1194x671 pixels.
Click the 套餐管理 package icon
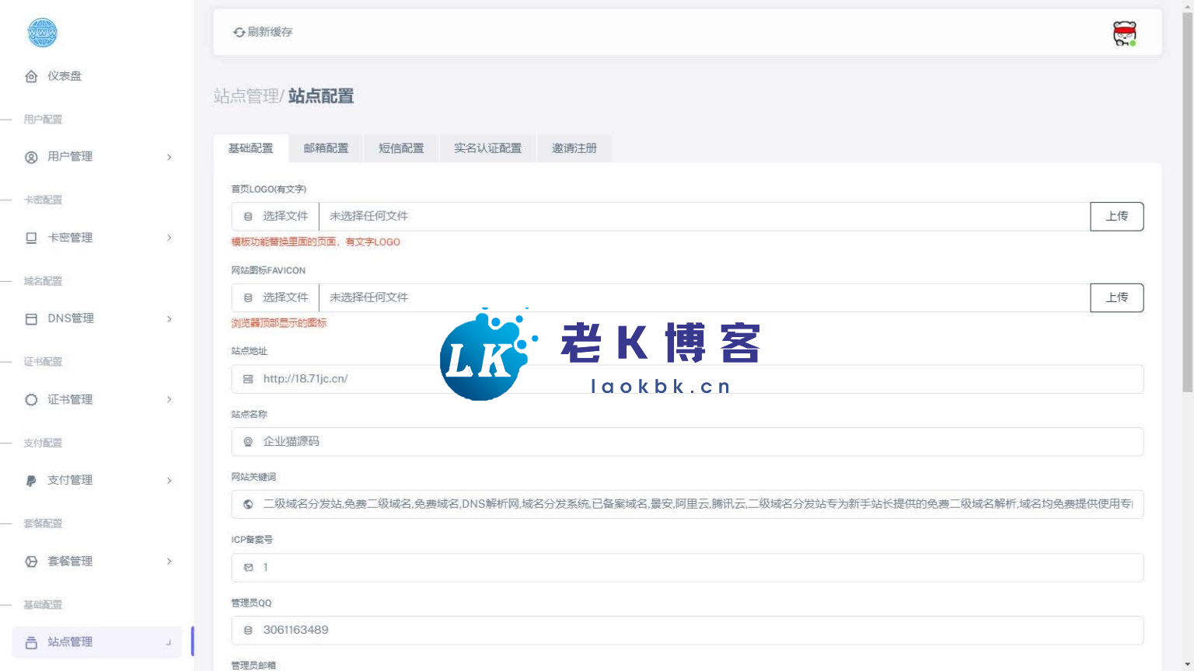tap(31, 561)
